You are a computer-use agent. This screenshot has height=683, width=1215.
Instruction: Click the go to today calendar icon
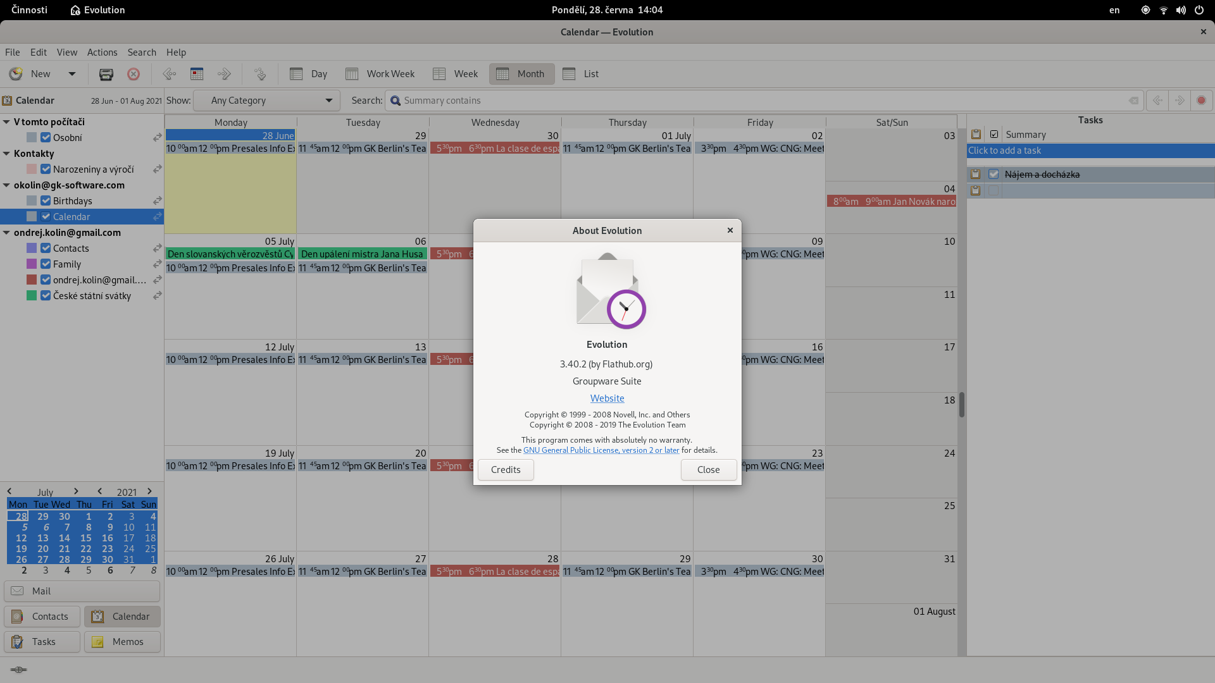pos(197,74)
